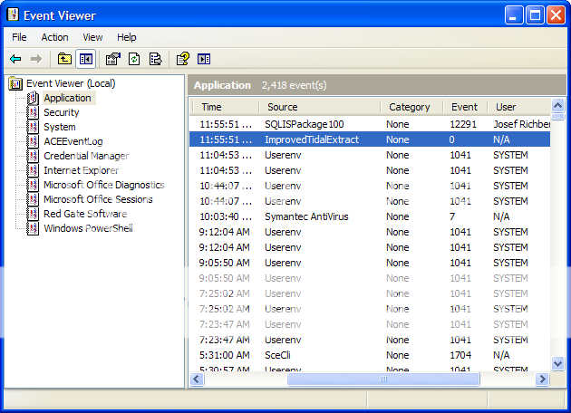Image resolution: width=571 pixels, height=413 pixels.
Task: Toggle the Show/Hide Console Tree icon
Action: [85, 59]
